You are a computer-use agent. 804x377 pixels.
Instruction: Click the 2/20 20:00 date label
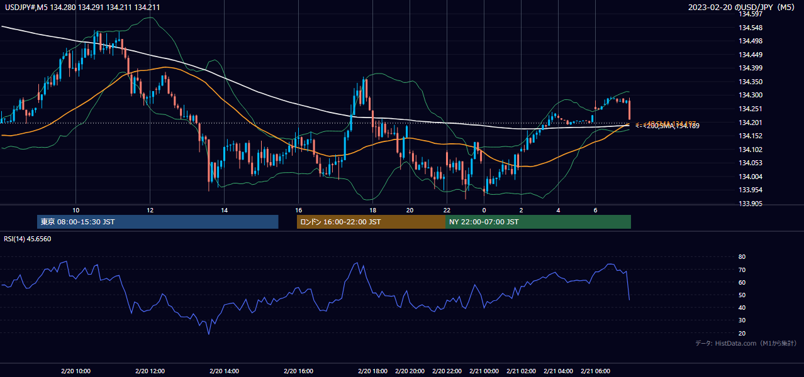click(410, 371)
